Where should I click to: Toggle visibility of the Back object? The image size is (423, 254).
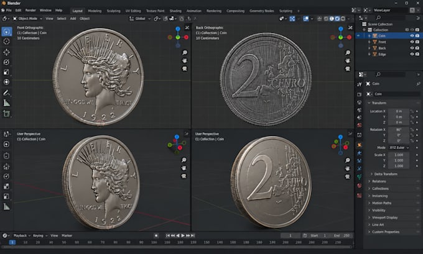coord(412,48)
